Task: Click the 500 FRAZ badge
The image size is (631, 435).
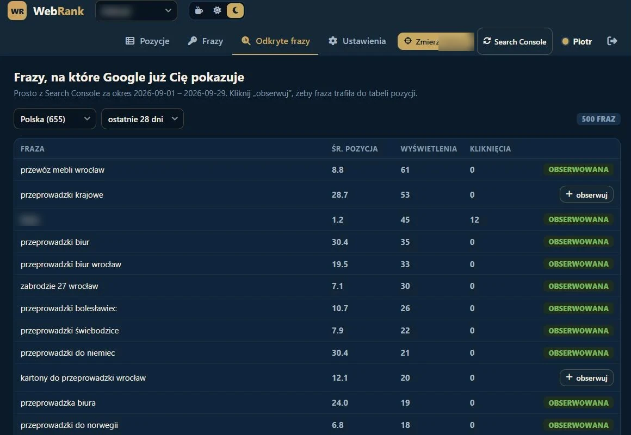Action: (x=598, y=119)
